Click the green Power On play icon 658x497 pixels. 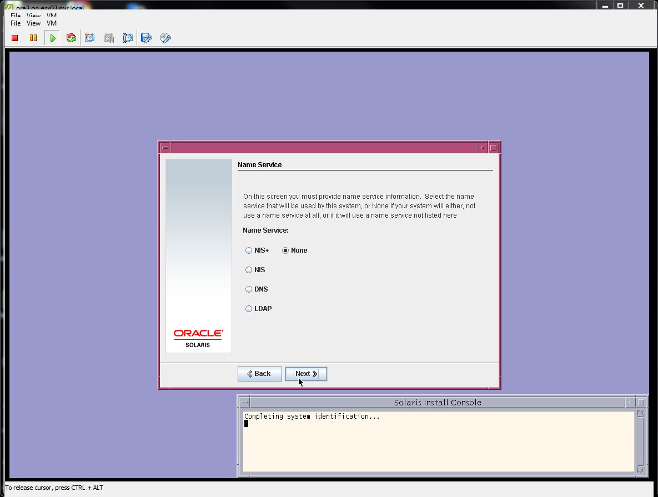[x=52, y=38]
